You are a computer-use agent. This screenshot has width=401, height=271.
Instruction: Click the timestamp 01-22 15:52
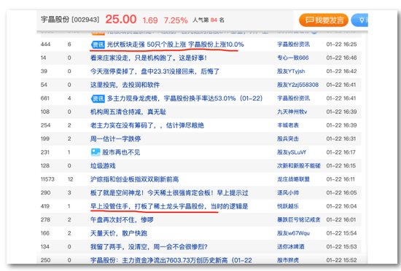pos(341,260)
